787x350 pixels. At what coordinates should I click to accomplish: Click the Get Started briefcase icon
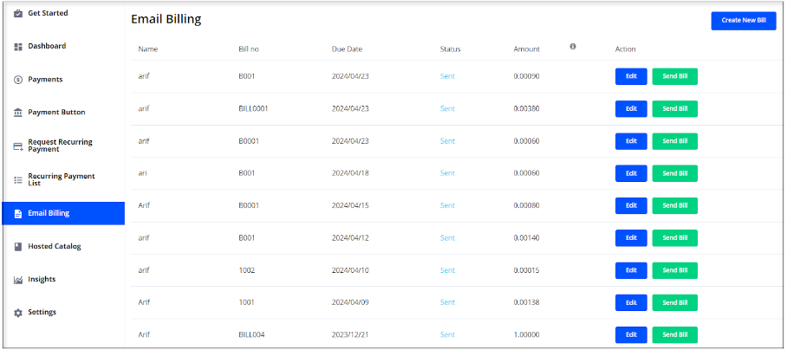tap(18, 13)
